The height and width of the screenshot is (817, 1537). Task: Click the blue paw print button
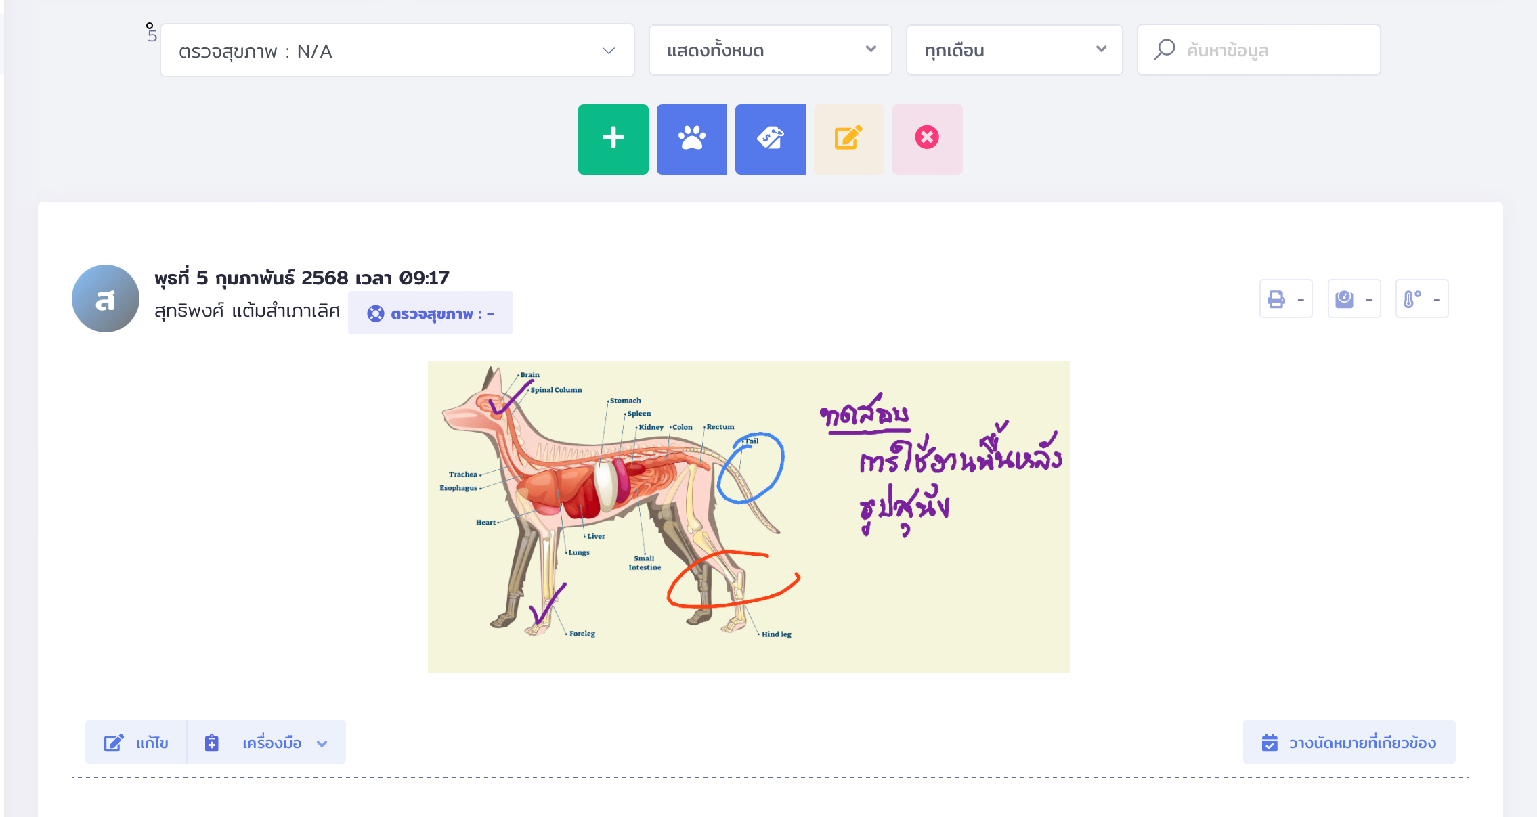pos(691,139)
